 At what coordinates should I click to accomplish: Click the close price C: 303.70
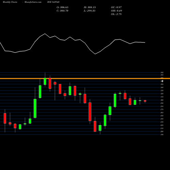tap(63, 11)
